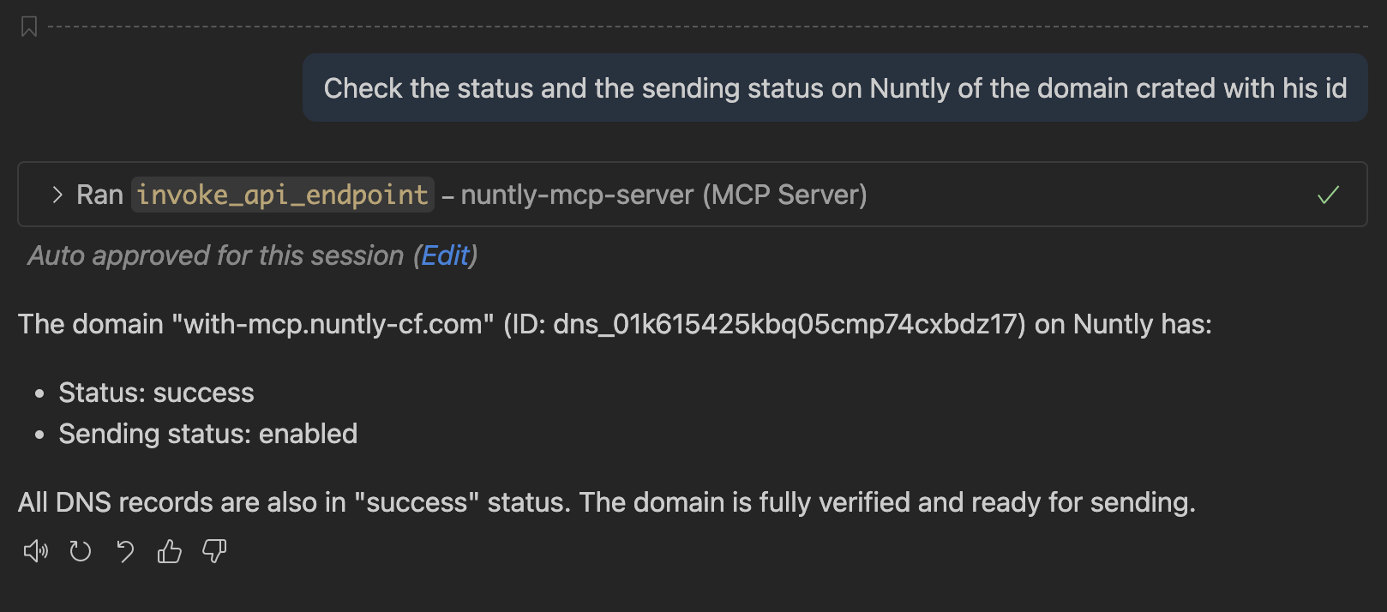The height and width of the screenshot is (612, 1387).
Task: Select the user prompt message bubble
Action: (x=834, y=87)
